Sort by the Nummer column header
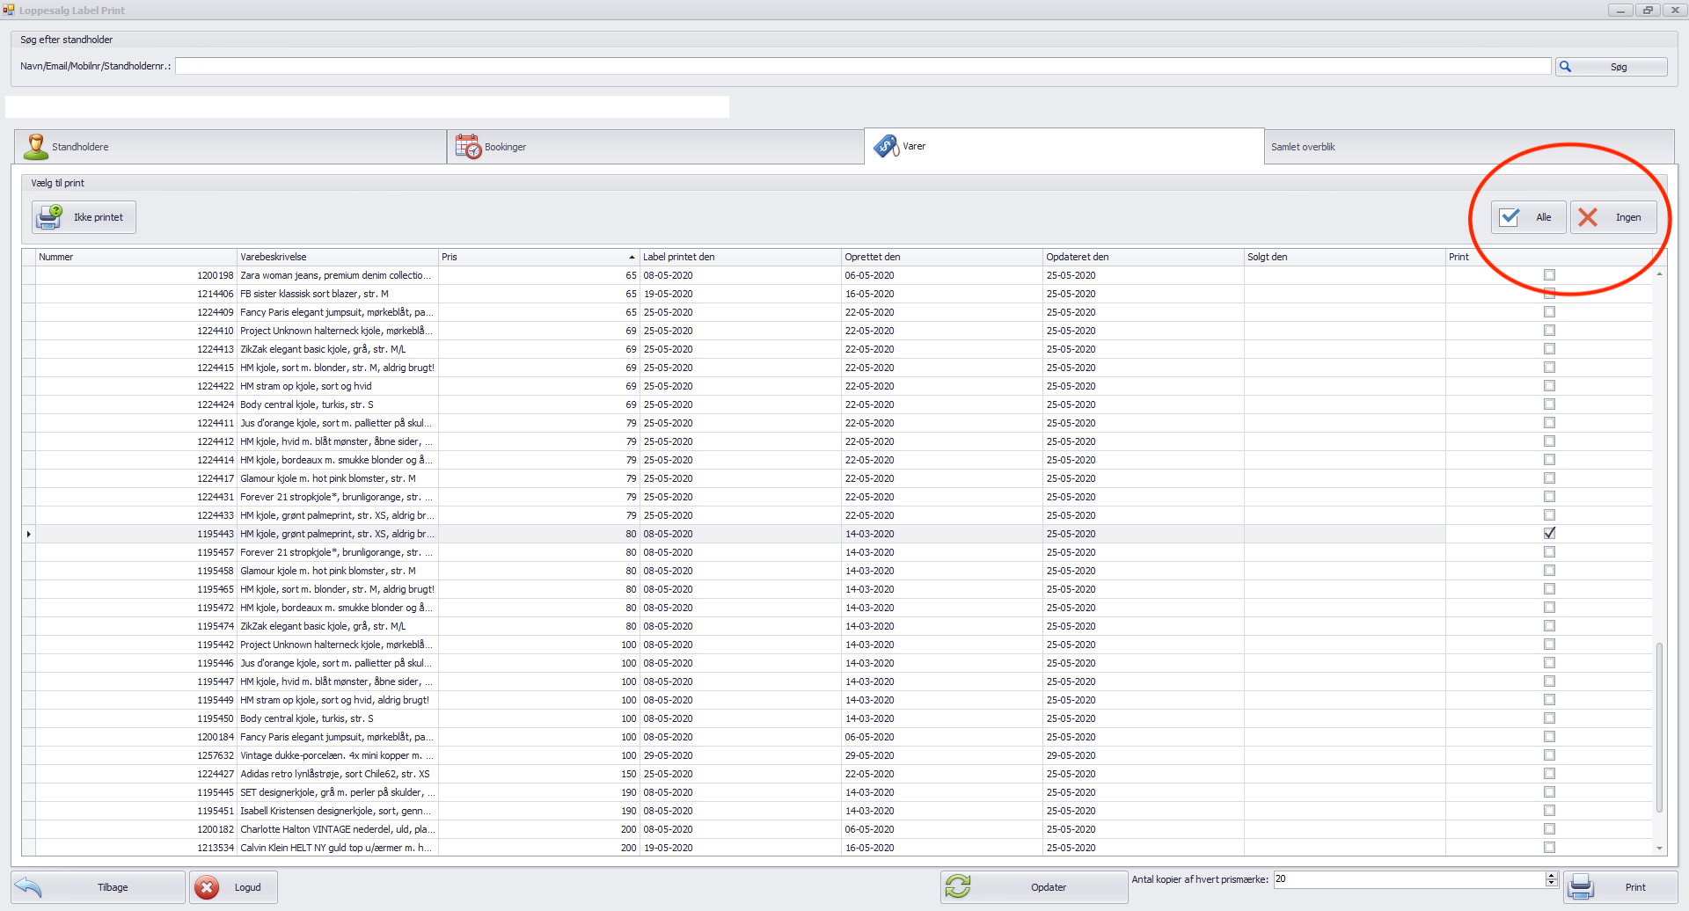Viewport: 1689px width, 911px height. pyautogui.click(x=136, y=257)
